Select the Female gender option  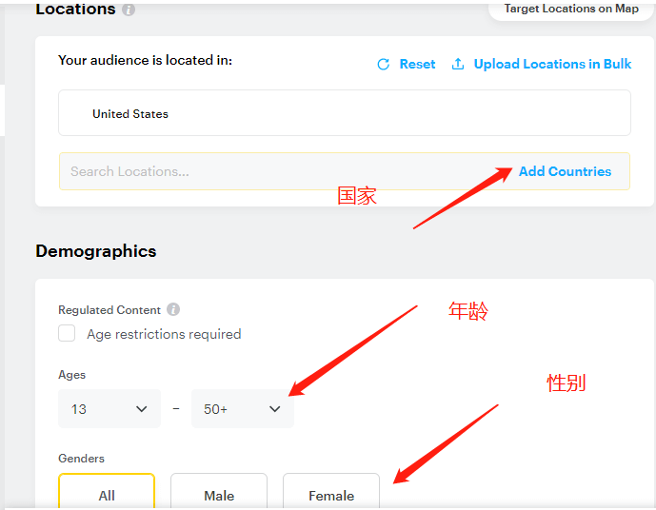tap(331, 492)
